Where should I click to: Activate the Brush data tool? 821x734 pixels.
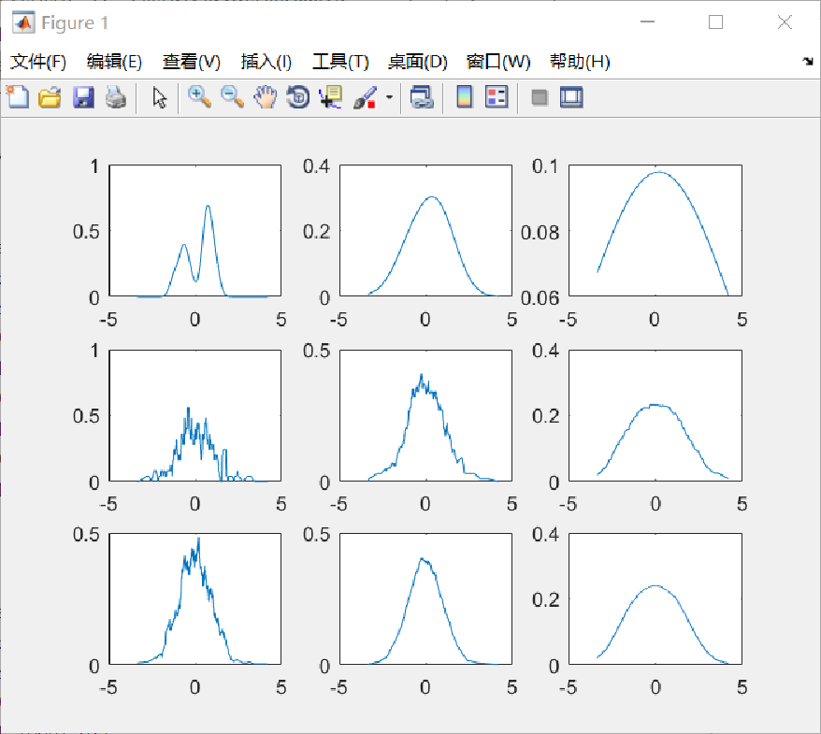click(x=366, y=97)
